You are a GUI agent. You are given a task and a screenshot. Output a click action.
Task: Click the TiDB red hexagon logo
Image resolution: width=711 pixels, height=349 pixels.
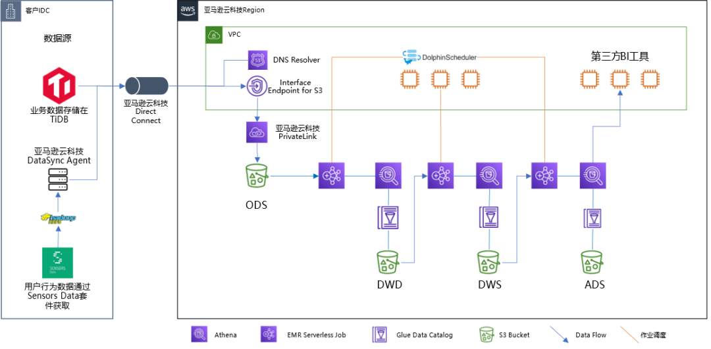(x=58, y=86)
